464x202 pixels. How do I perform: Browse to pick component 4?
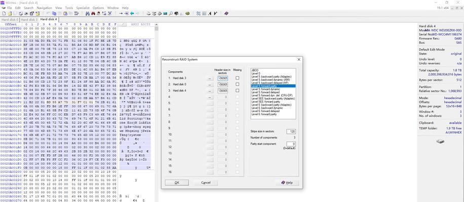(x=210, y=97)
